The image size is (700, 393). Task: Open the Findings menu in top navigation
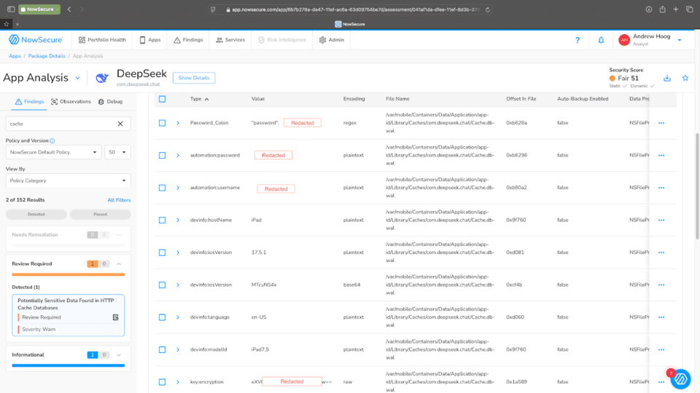(188, 40)
